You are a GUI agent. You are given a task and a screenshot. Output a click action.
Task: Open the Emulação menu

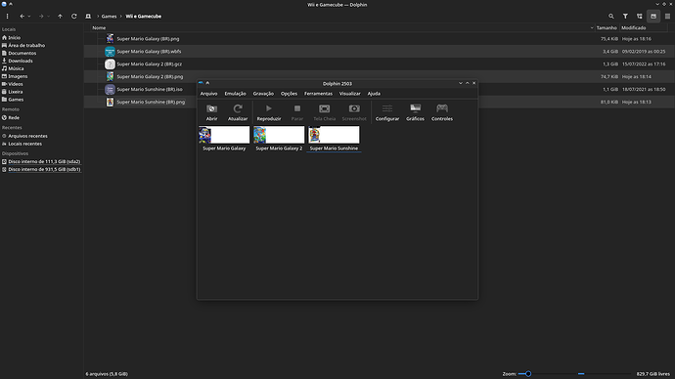click(x=235, y=93)
